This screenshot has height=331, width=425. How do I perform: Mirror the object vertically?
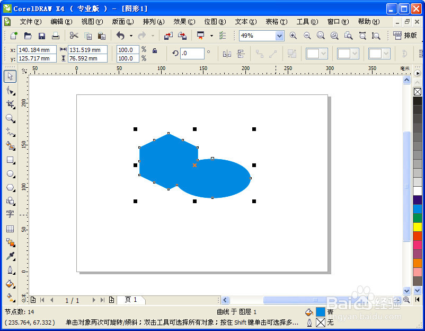[241, 54]
